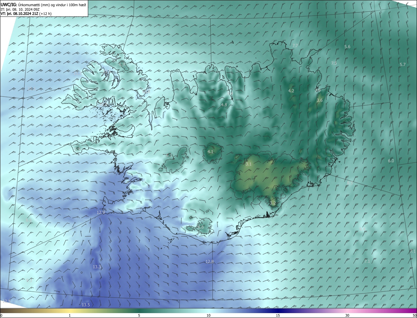
Task: Click the 4.2 value label on the map
Action: click(x=291, y=91)
